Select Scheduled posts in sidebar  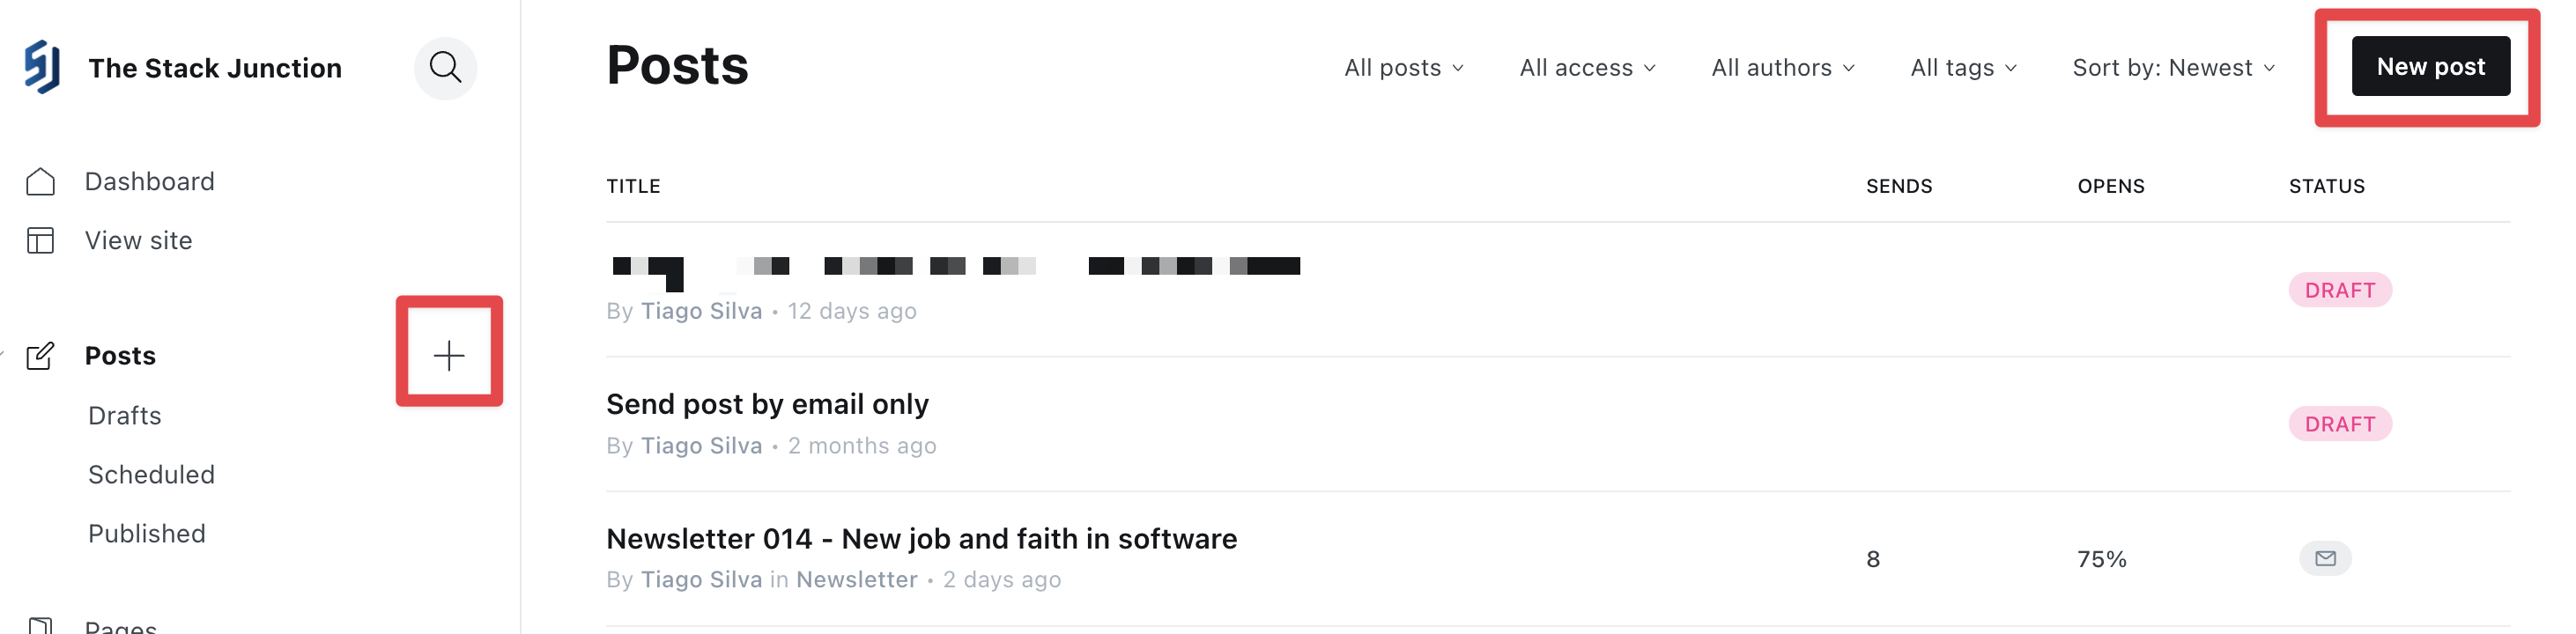click(x=151, y=475)
